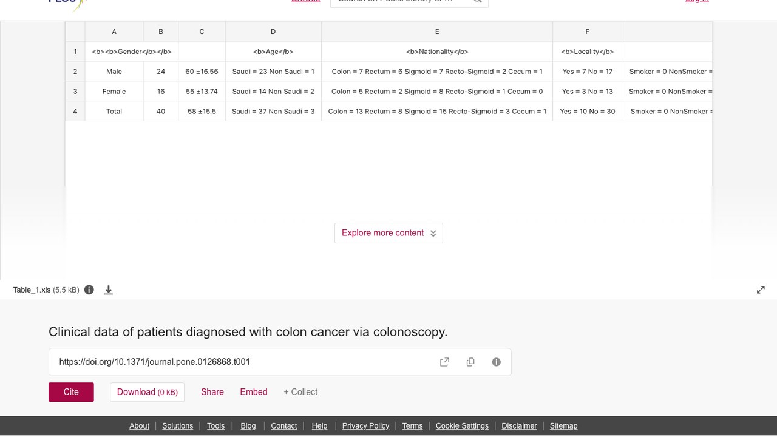
Task: Open the DOI link in a new window icon
Action: tap(444, 362)
